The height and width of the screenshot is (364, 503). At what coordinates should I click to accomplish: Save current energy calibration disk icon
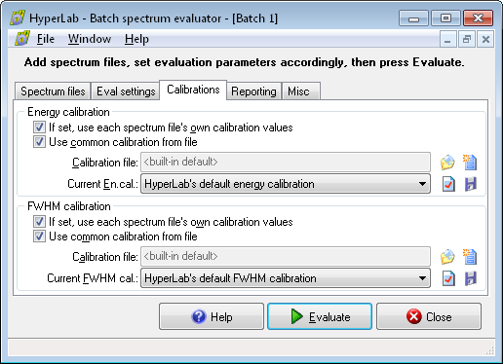pos(470,184)
